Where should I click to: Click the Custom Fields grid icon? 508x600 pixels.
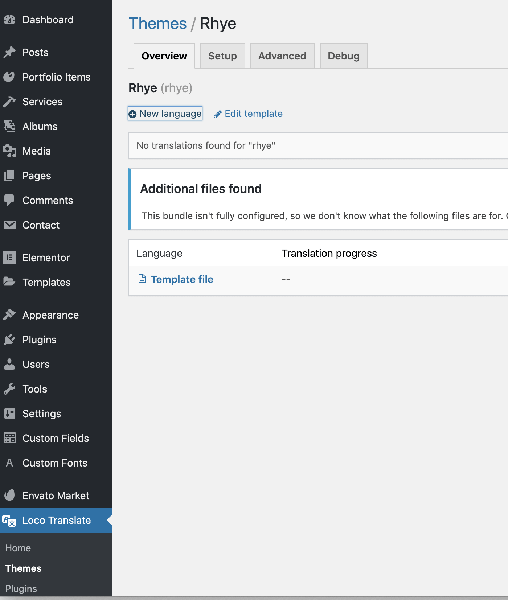[x=9, y=438]
